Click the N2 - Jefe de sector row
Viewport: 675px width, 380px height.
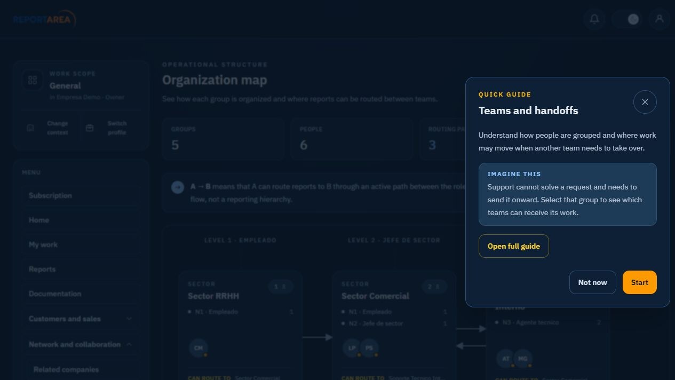(x=394, y=323)
